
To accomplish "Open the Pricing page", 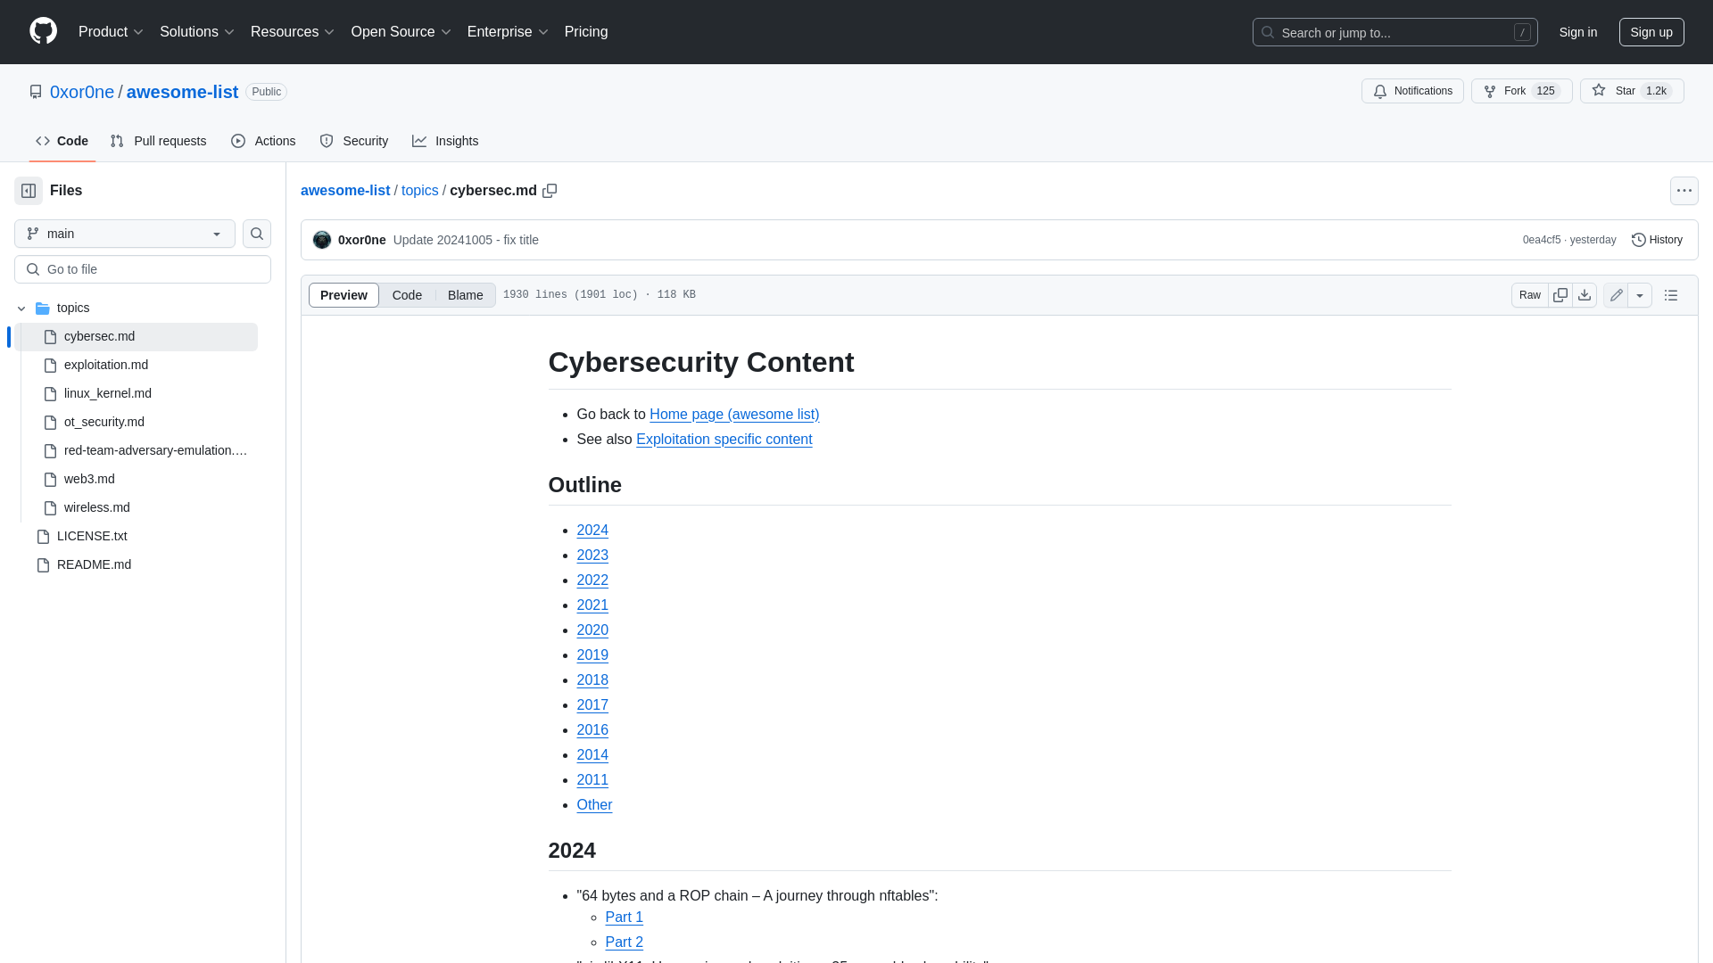I will coord(586,32).
